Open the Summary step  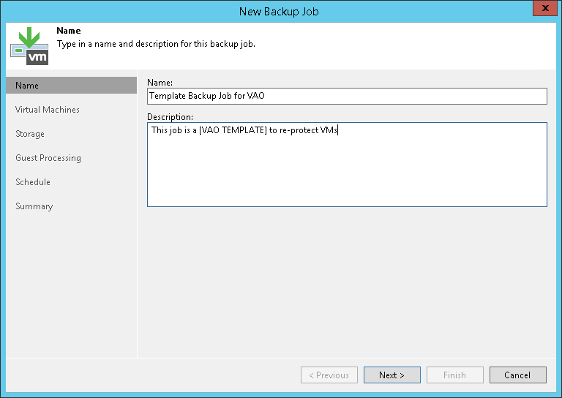coord(34,206)
